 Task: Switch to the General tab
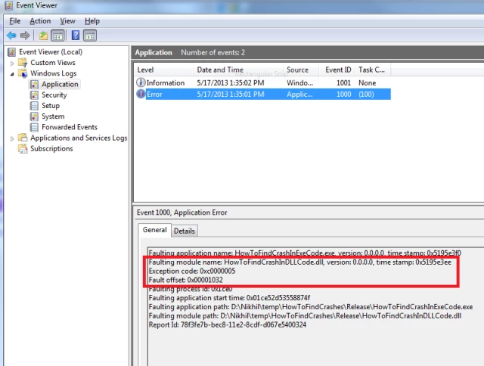[x=154, y=230]
